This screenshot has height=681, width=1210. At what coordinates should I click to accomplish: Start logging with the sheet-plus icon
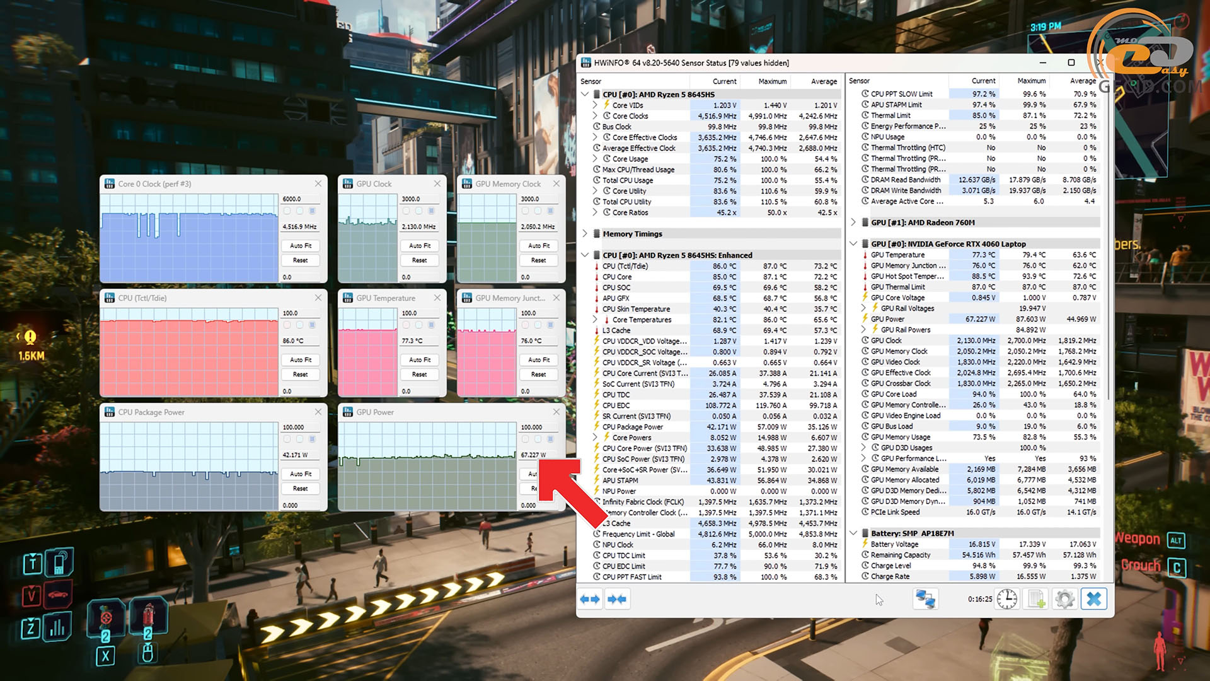[x=1037, y=599]
